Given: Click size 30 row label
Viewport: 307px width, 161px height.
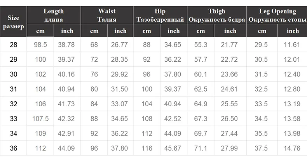Looking at the screenshot, I should [x=13, y=74].
